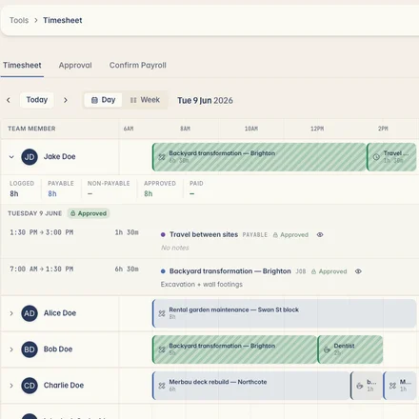Screen dimensions: 419x419
Task: Click the Approved 8h summary value
Action: pyautogui.click(x=149, y=194)
